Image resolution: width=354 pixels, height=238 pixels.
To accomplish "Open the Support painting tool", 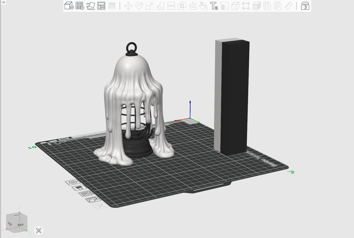I will [x=193, y=6].
